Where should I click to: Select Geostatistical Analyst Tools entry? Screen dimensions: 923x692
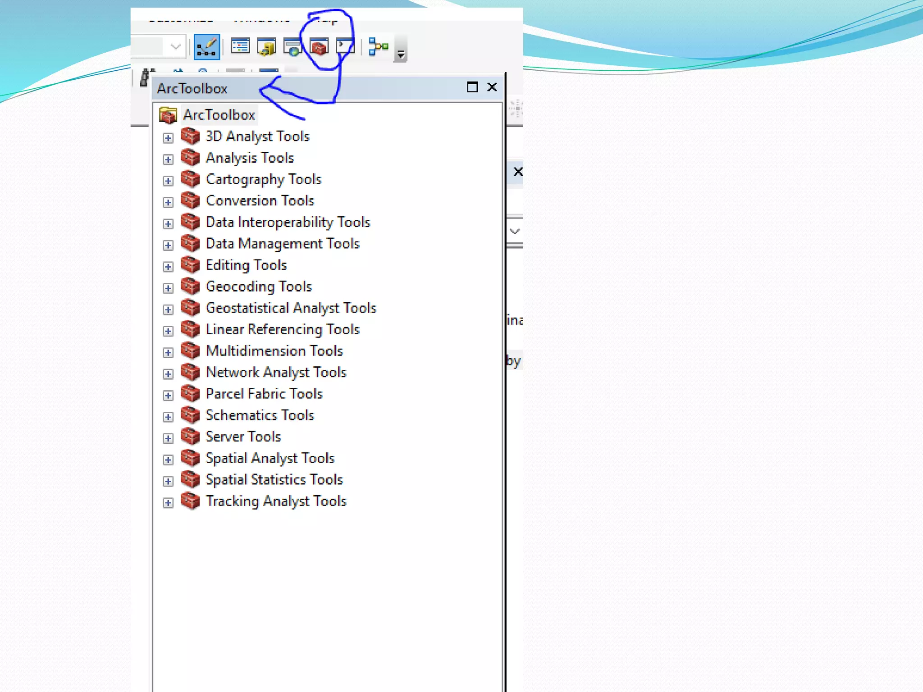click(x=291, y=308)
